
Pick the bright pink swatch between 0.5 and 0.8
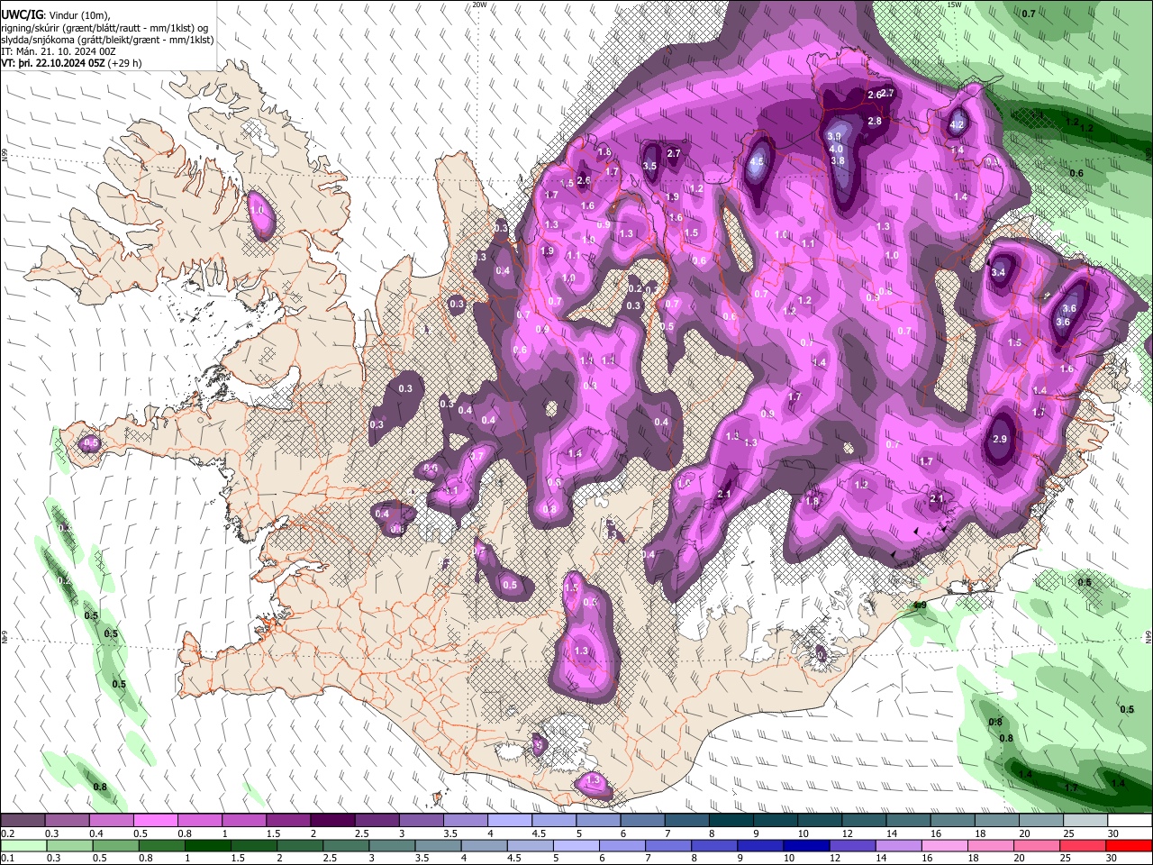coord(155,820)
